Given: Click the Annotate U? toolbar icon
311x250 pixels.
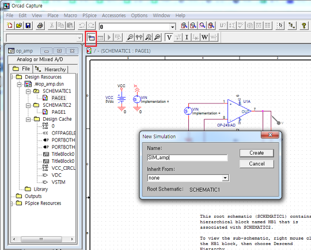Looking at the screenshot, I should point(223,25).
